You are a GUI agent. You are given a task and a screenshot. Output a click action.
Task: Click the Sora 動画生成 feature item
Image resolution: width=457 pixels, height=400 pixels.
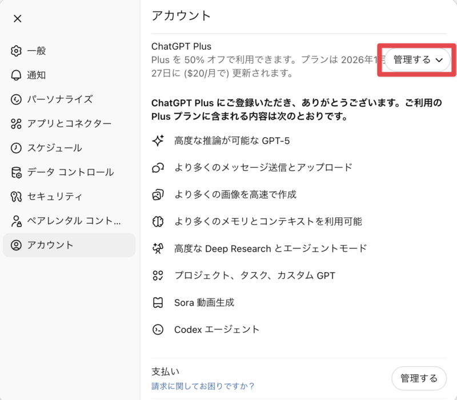click(x=204, y=302)
